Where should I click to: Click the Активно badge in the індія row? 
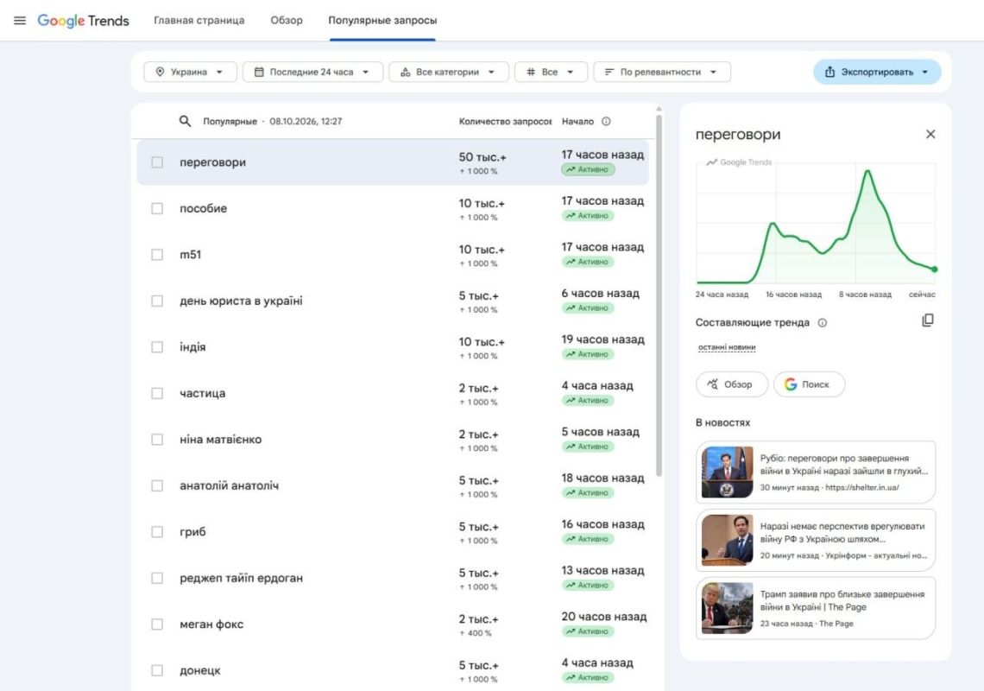pyautogui.click(x=588, y=354)
